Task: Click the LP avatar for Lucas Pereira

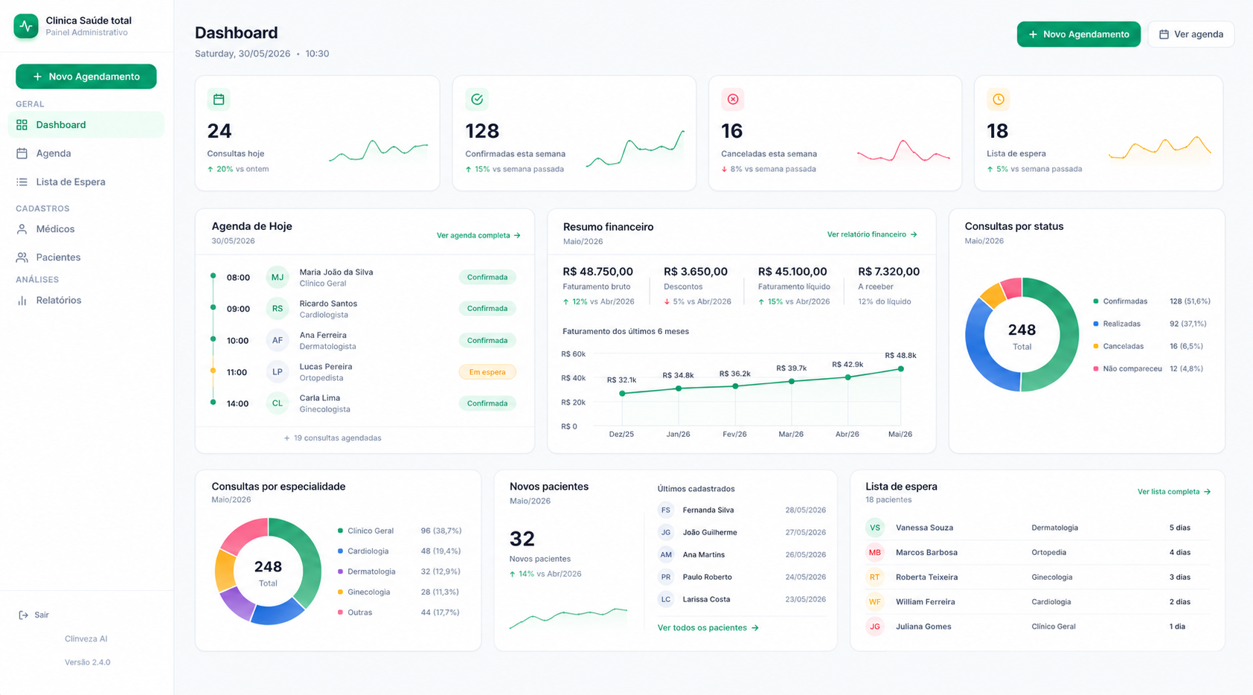Action: 278,372
